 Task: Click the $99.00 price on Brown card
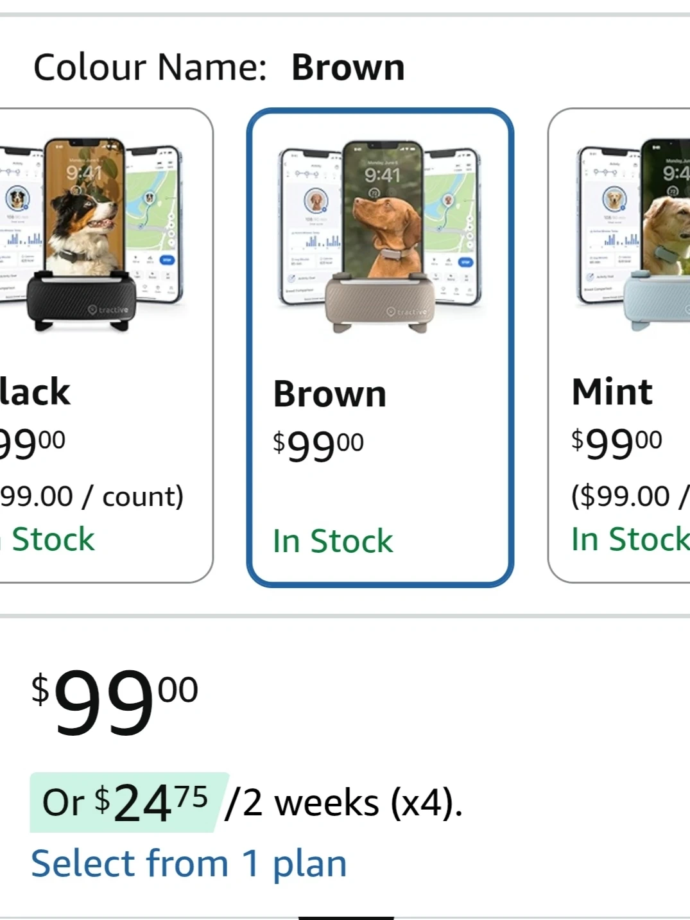(x=318, y=444)
